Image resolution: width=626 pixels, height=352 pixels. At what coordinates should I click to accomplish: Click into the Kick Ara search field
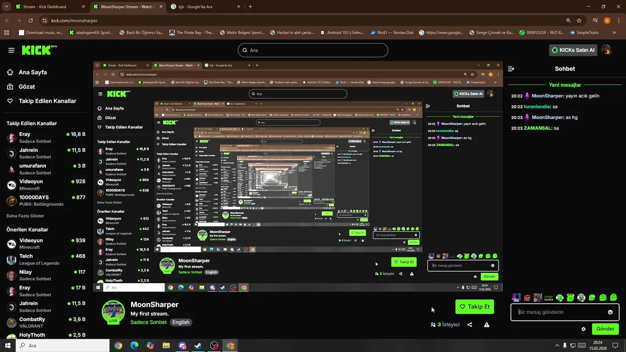[313, 50]
